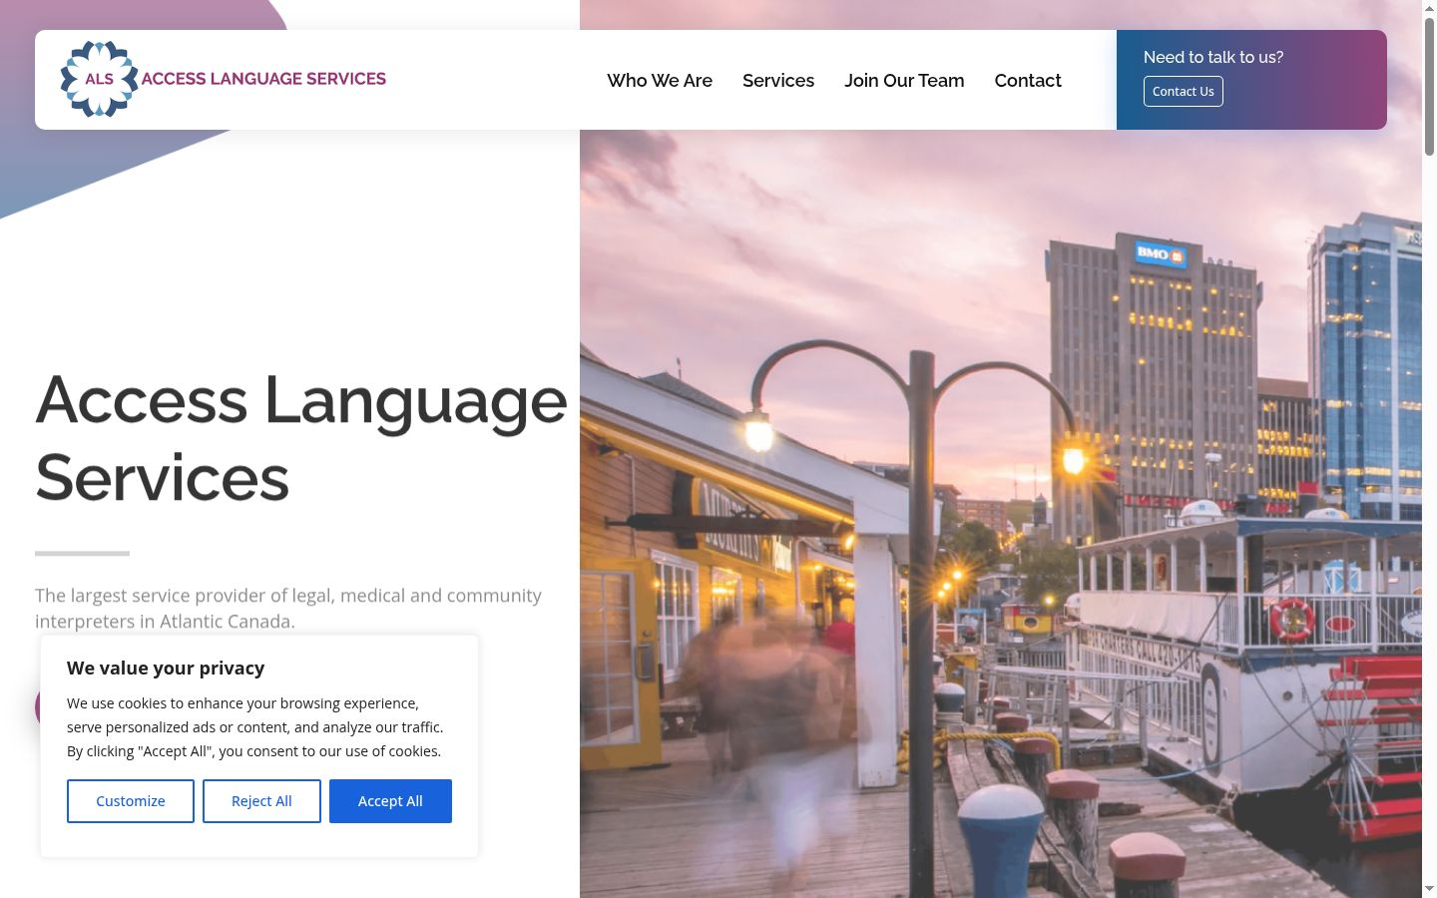
Task: Reject all cookies
Action: click(x=261, y=801)
